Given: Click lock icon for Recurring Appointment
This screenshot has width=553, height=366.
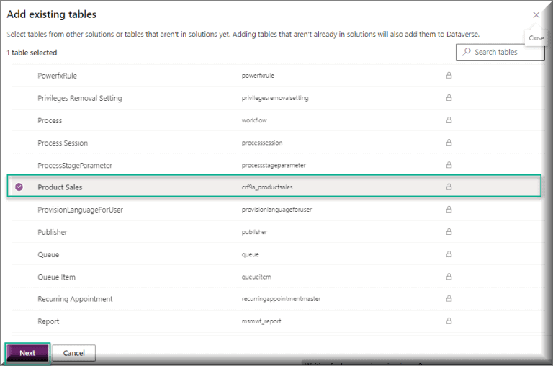Looking at the screenshot, I should point(449,299).
